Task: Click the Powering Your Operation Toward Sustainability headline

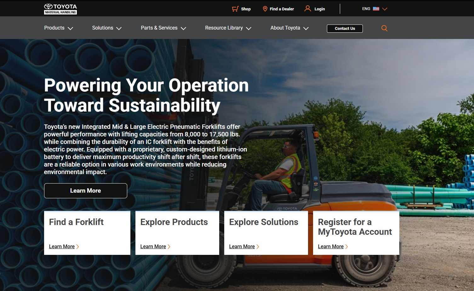Action: 146,95
